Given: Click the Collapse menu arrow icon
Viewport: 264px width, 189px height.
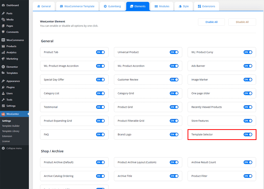Looking at the screenshot, I should click(3, 148).
